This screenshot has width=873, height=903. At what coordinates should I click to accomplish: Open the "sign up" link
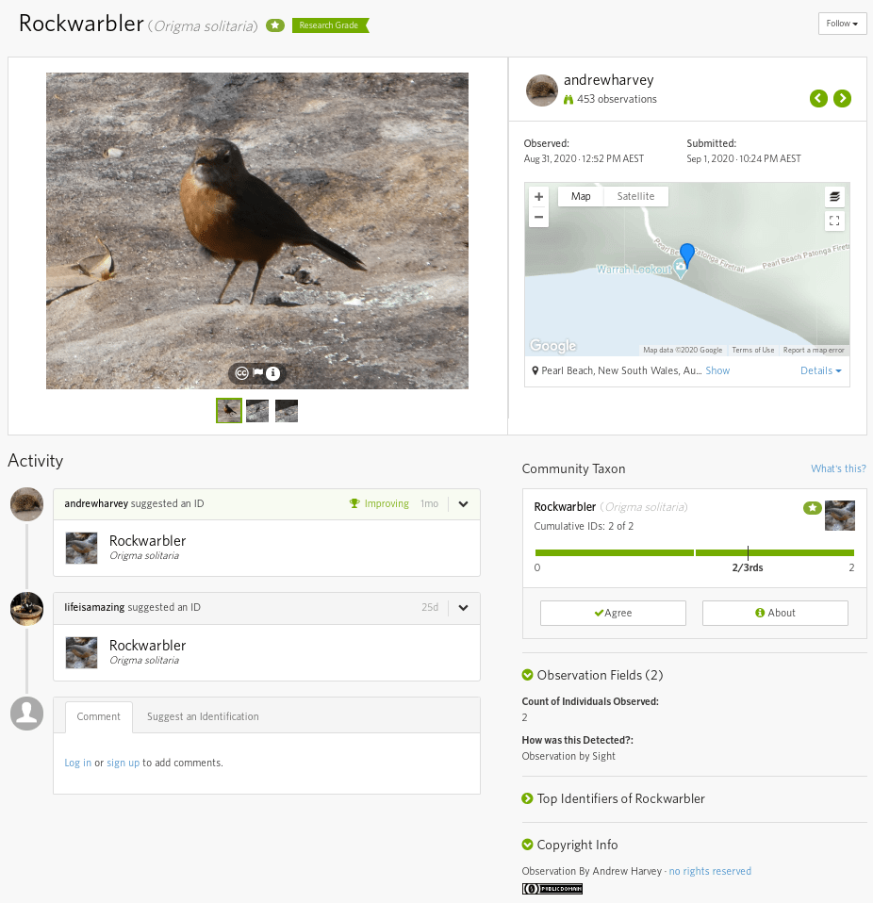[123, 763]
